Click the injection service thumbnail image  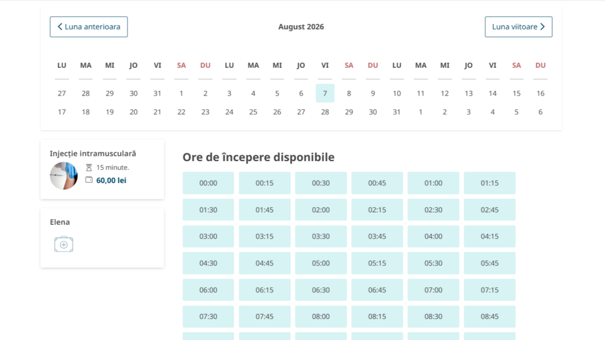tap(64, 175)
